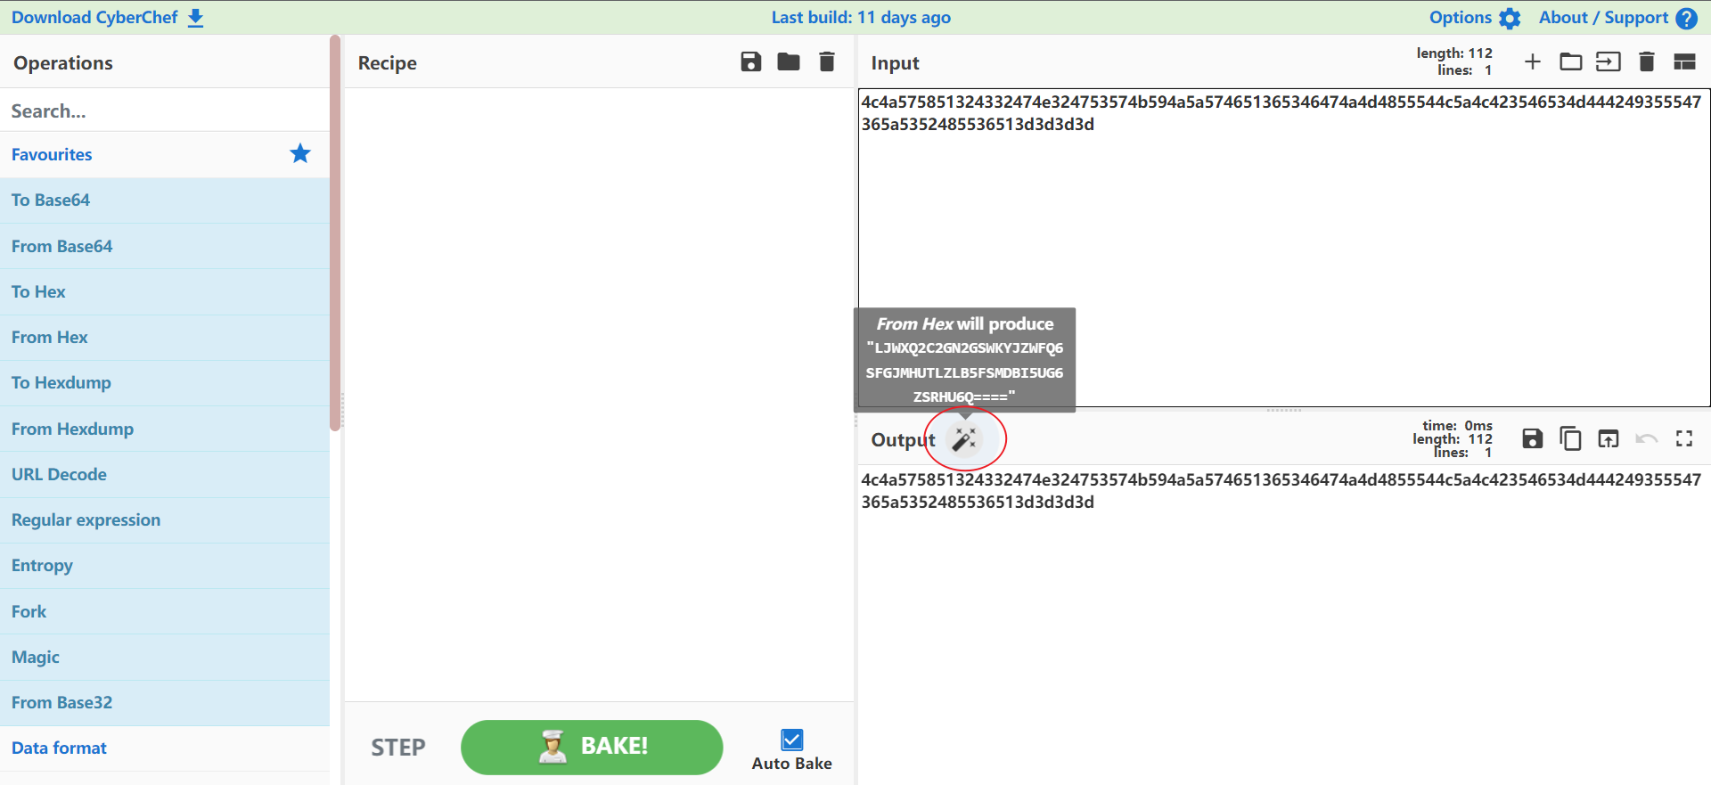Viewport: 1711px width, 785px height.
Task: Open the Options link
Action: (1475, 18)
